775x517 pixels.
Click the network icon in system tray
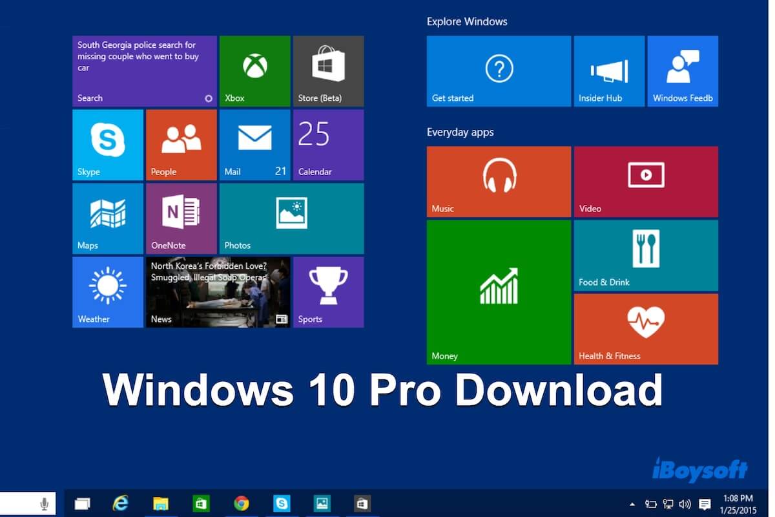[x=668, y=504]
